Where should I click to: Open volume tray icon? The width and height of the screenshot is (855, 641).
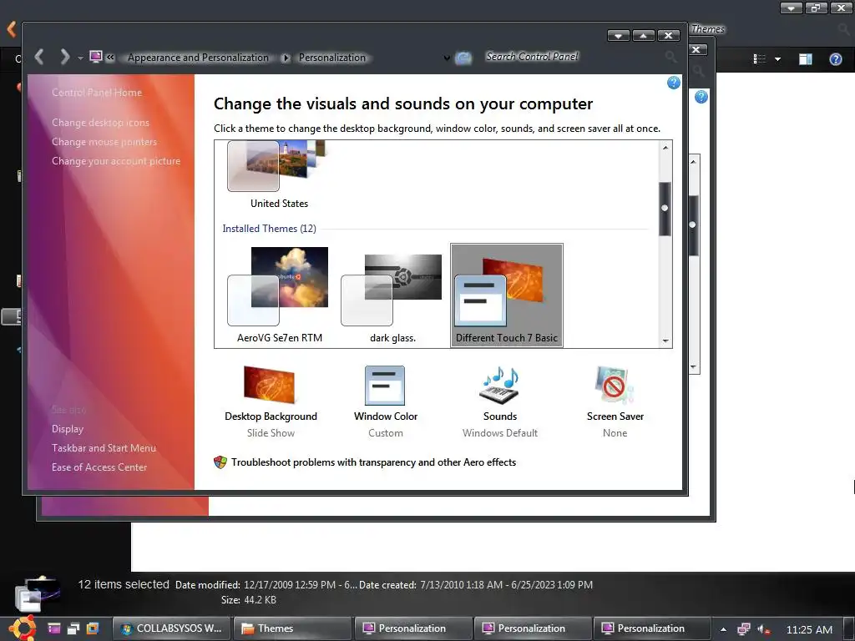[763, 629]
